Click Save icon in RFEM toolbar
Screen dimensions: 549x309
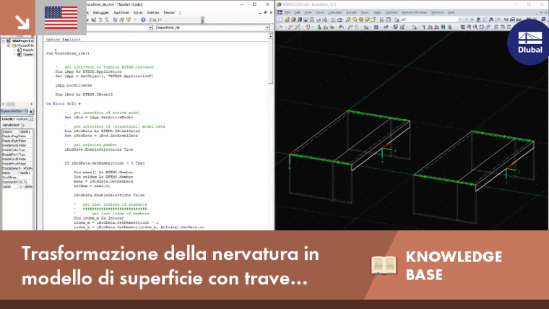[x=306, y=19]
